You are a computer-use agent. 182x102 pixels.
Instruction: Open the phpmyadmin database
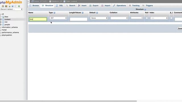point(7,35)
